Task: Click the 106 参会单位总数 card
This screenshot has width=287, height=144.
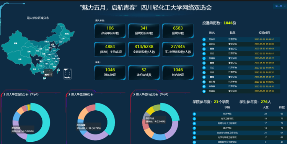Action: (x=110, y=31)
